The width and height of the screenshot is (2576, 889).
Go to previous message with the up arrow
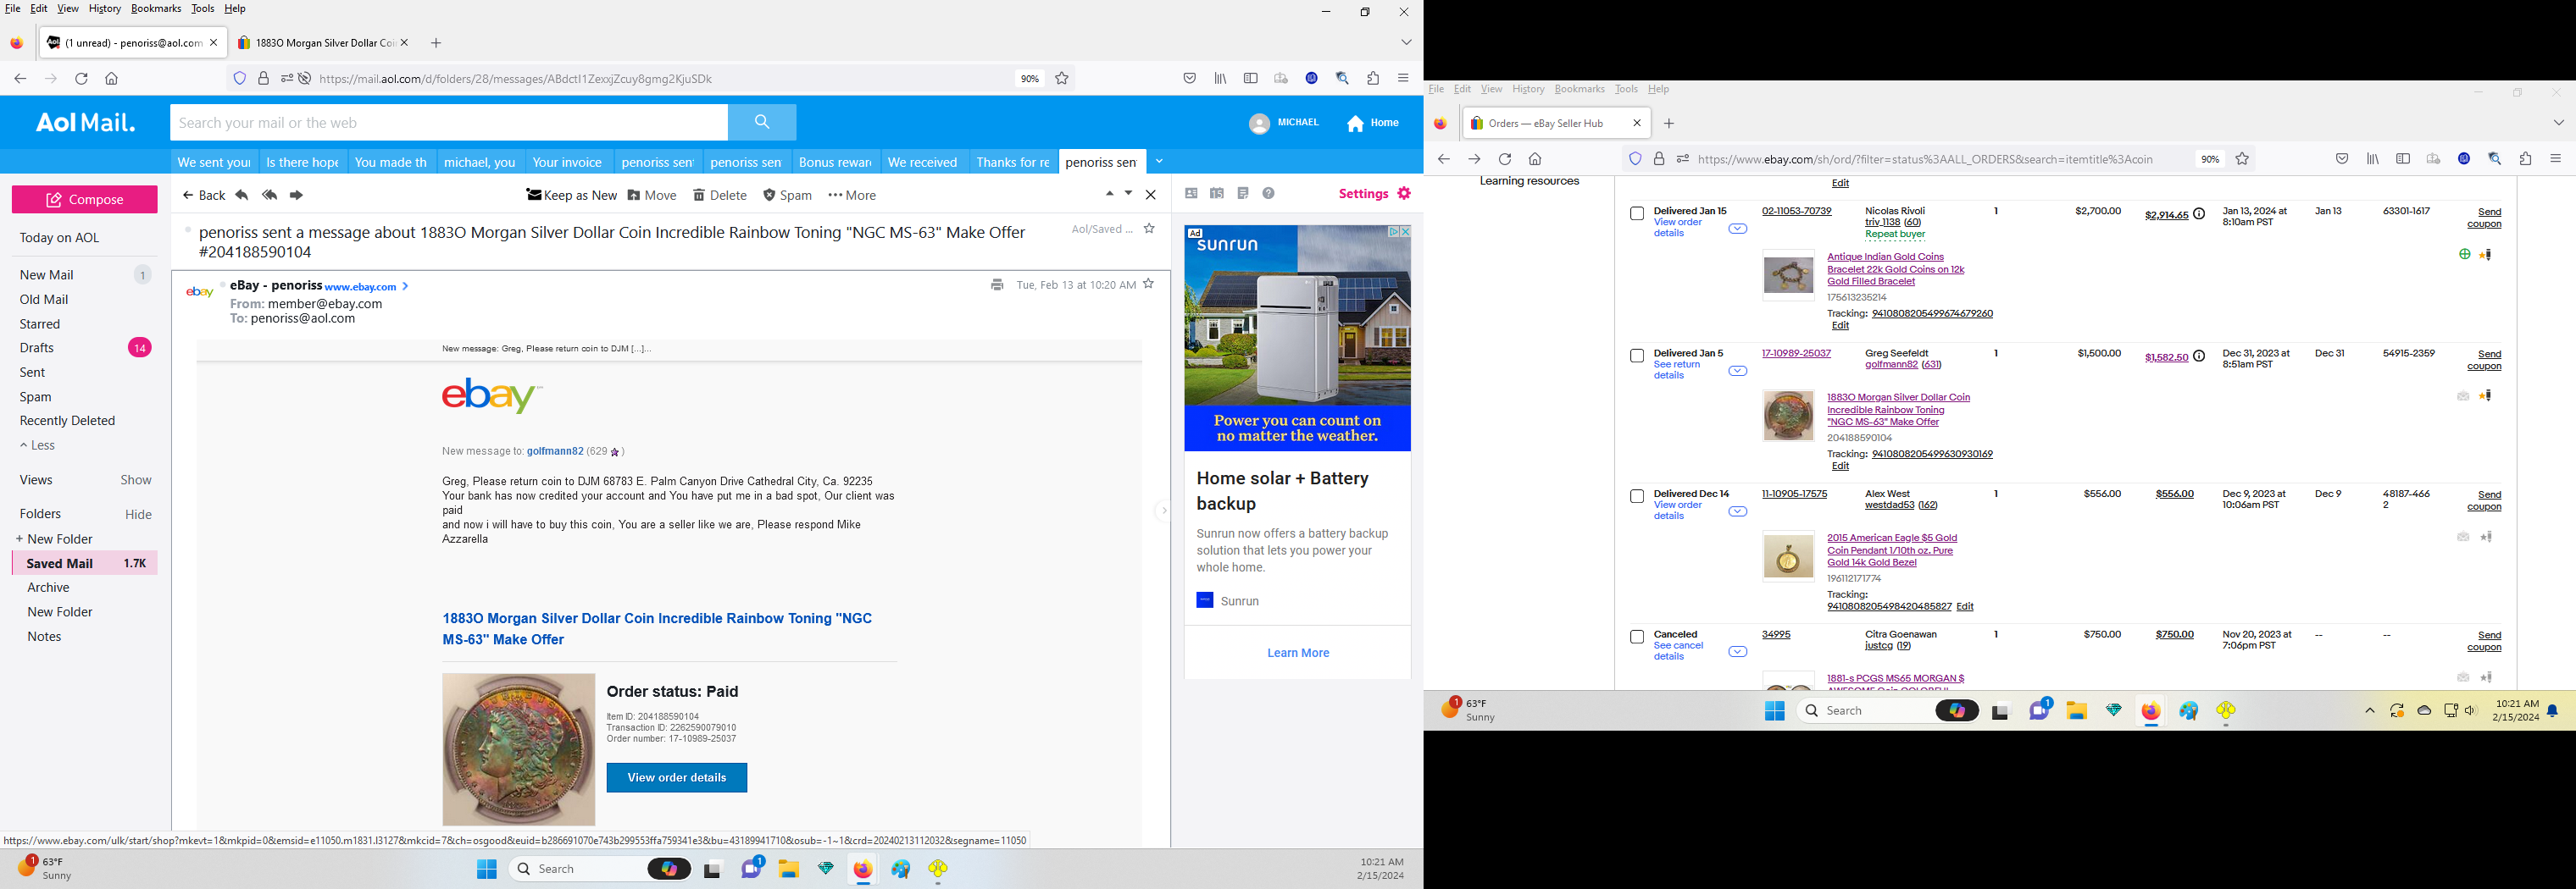pos(1109,194)
